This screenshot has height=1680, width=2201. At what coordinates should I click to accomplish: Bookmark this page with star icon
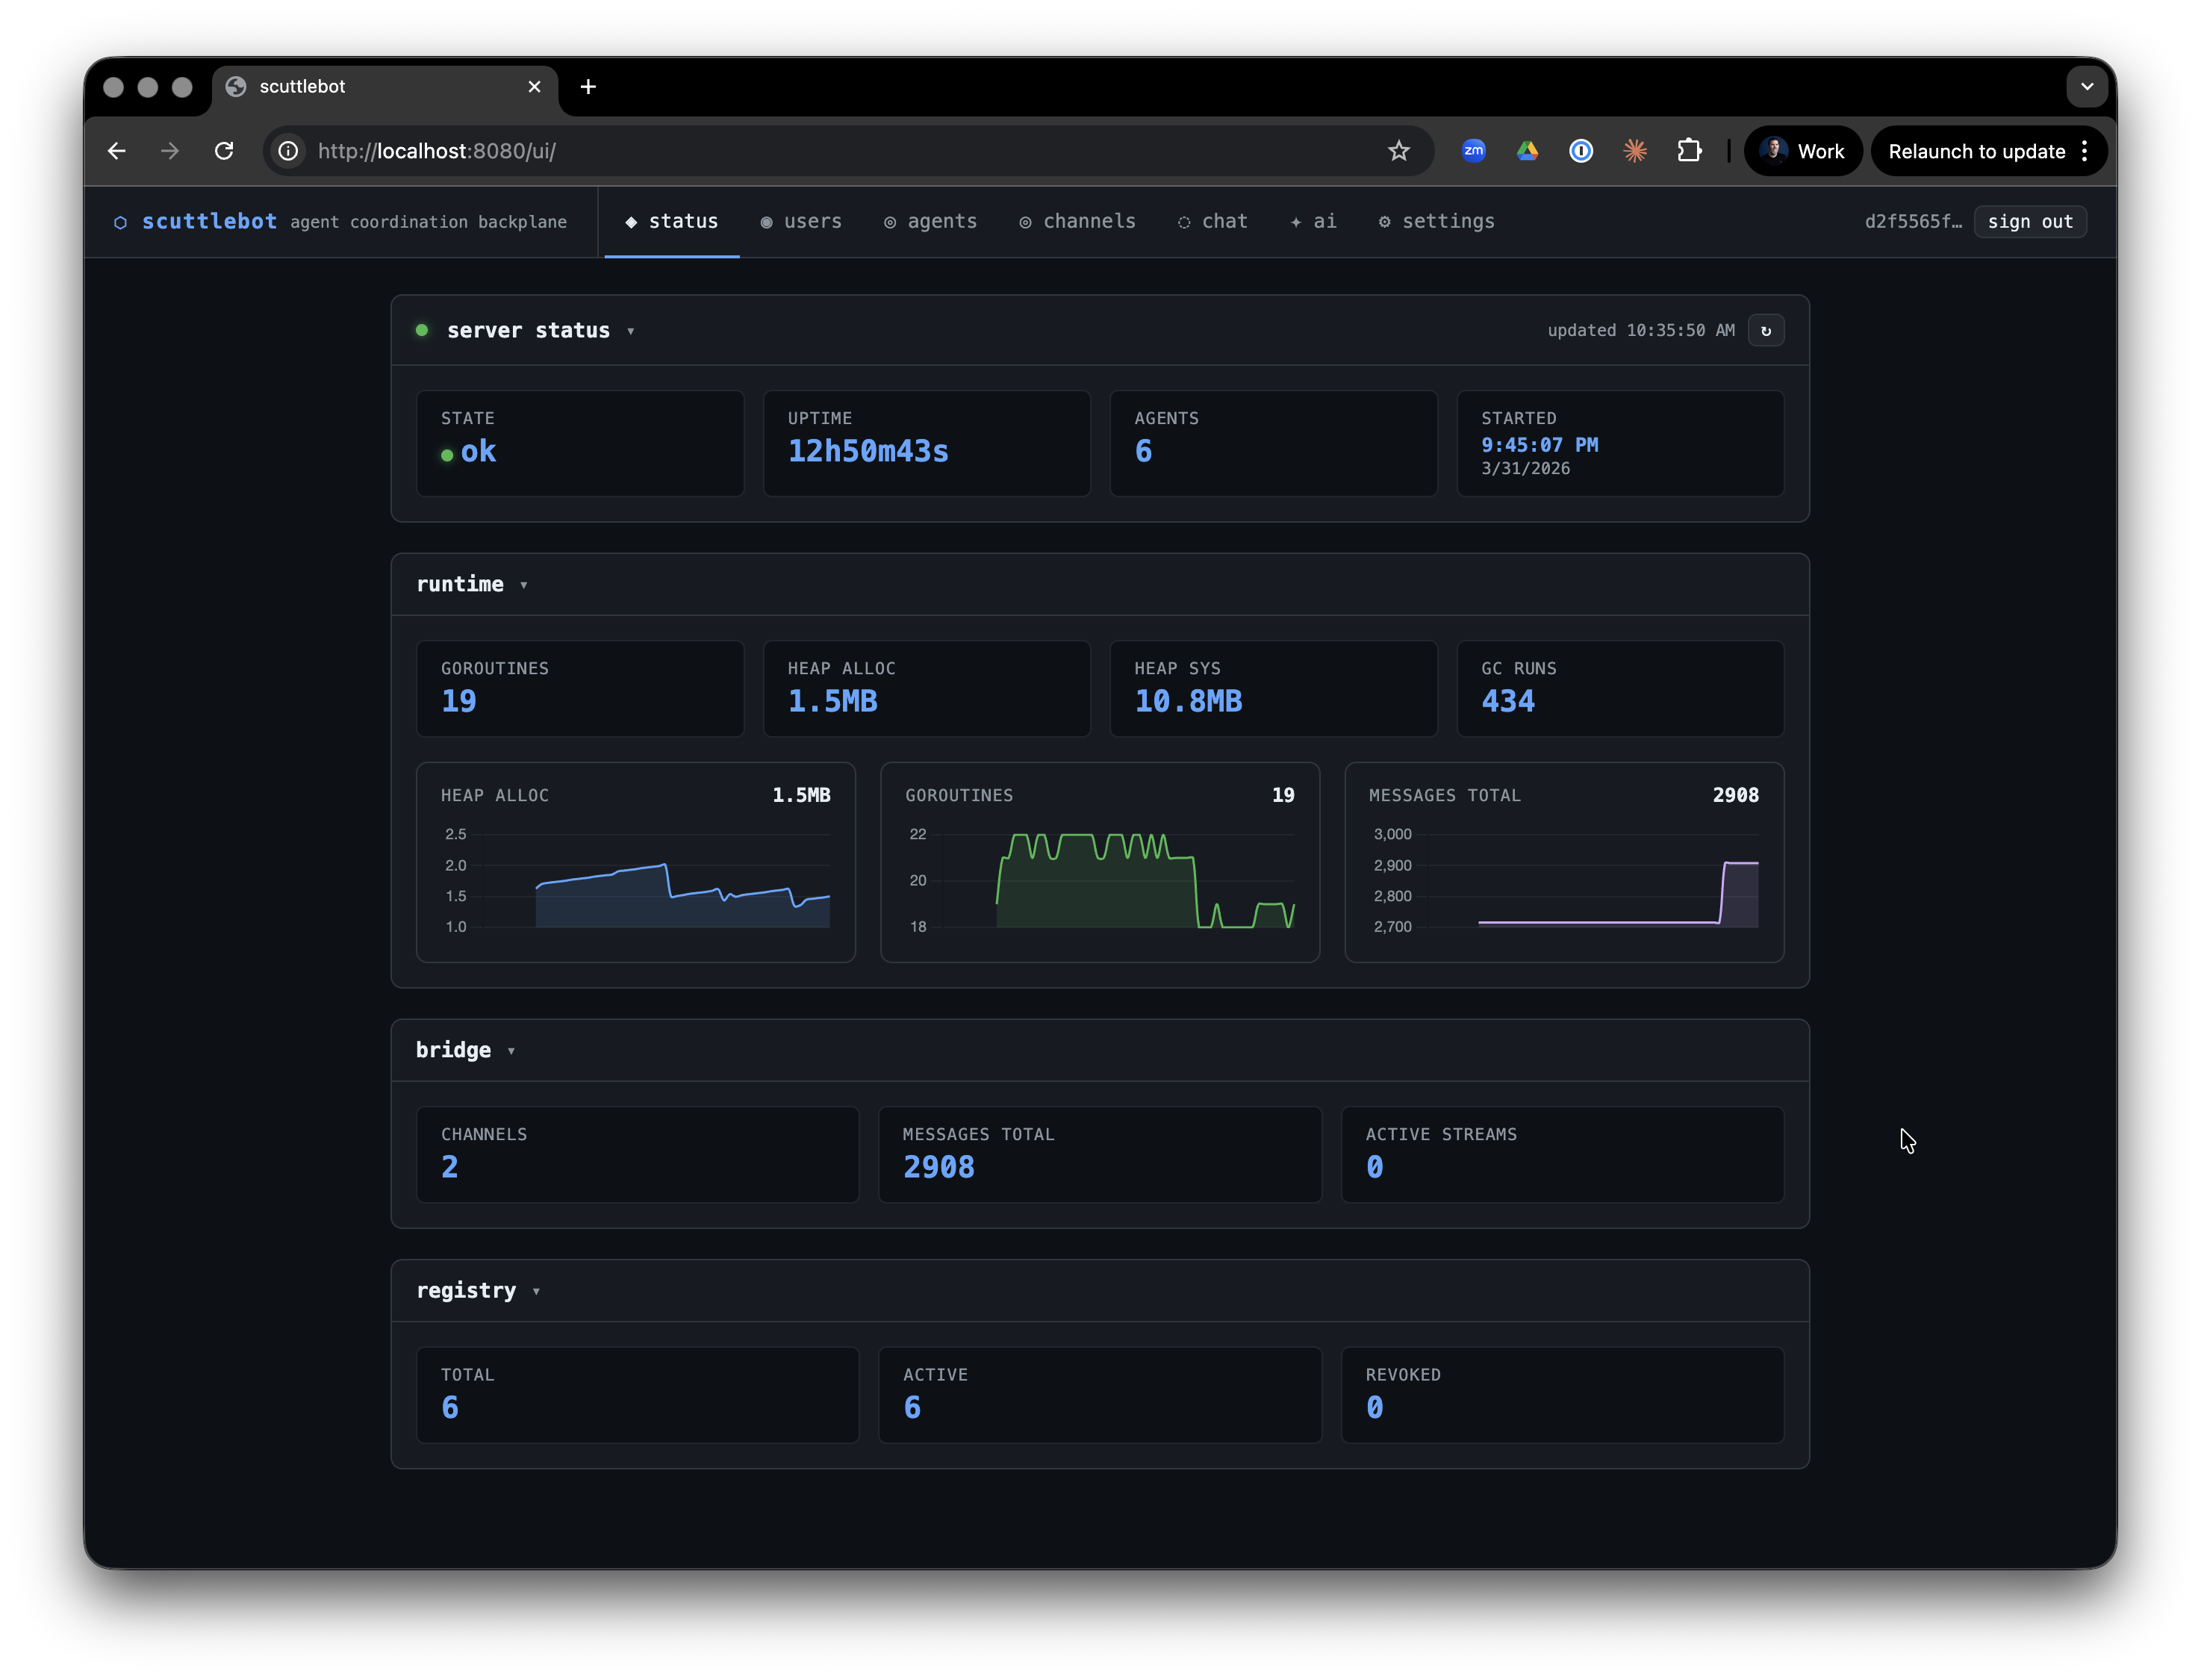click(x=1398, y=151)
